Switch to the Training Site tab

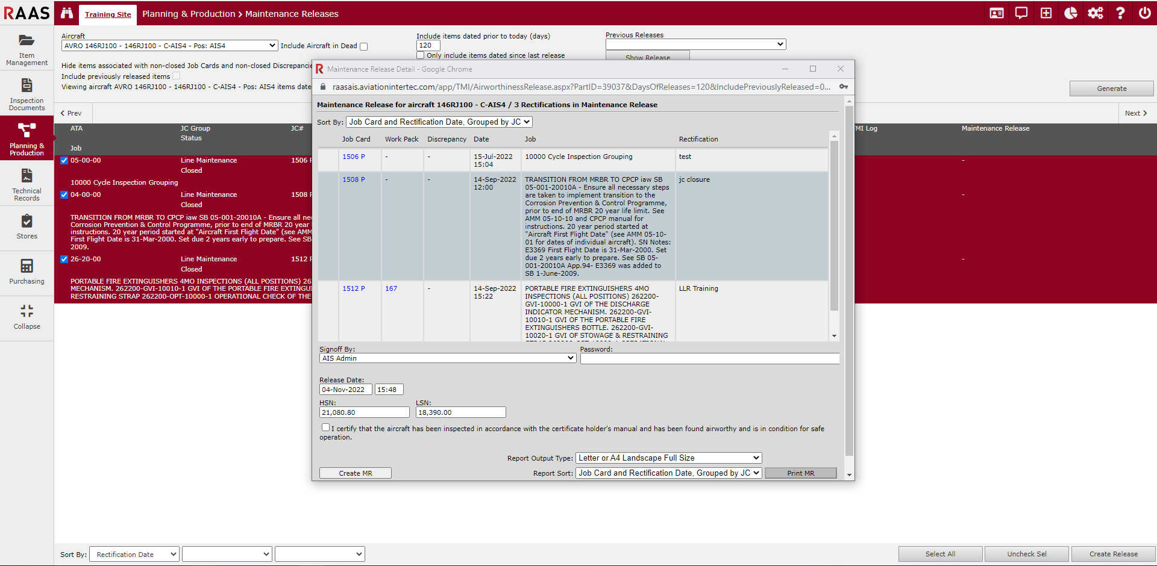(107, 14)
